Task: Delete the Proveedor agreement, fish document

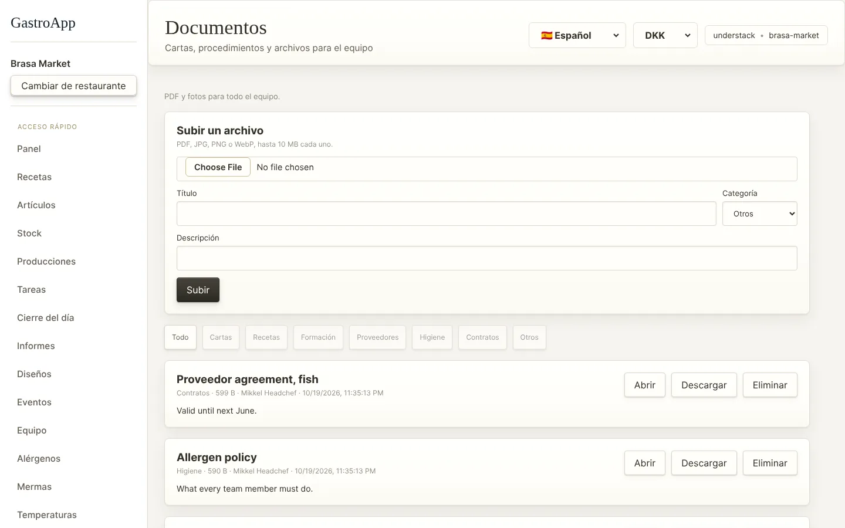Action: pyautogui.click(x=770, y=385)
